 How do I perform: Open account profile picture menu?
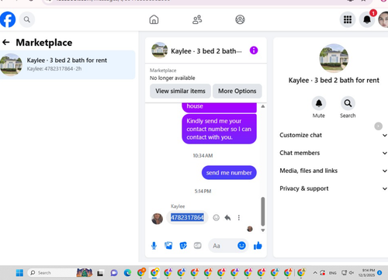click(x=383, y=19)
